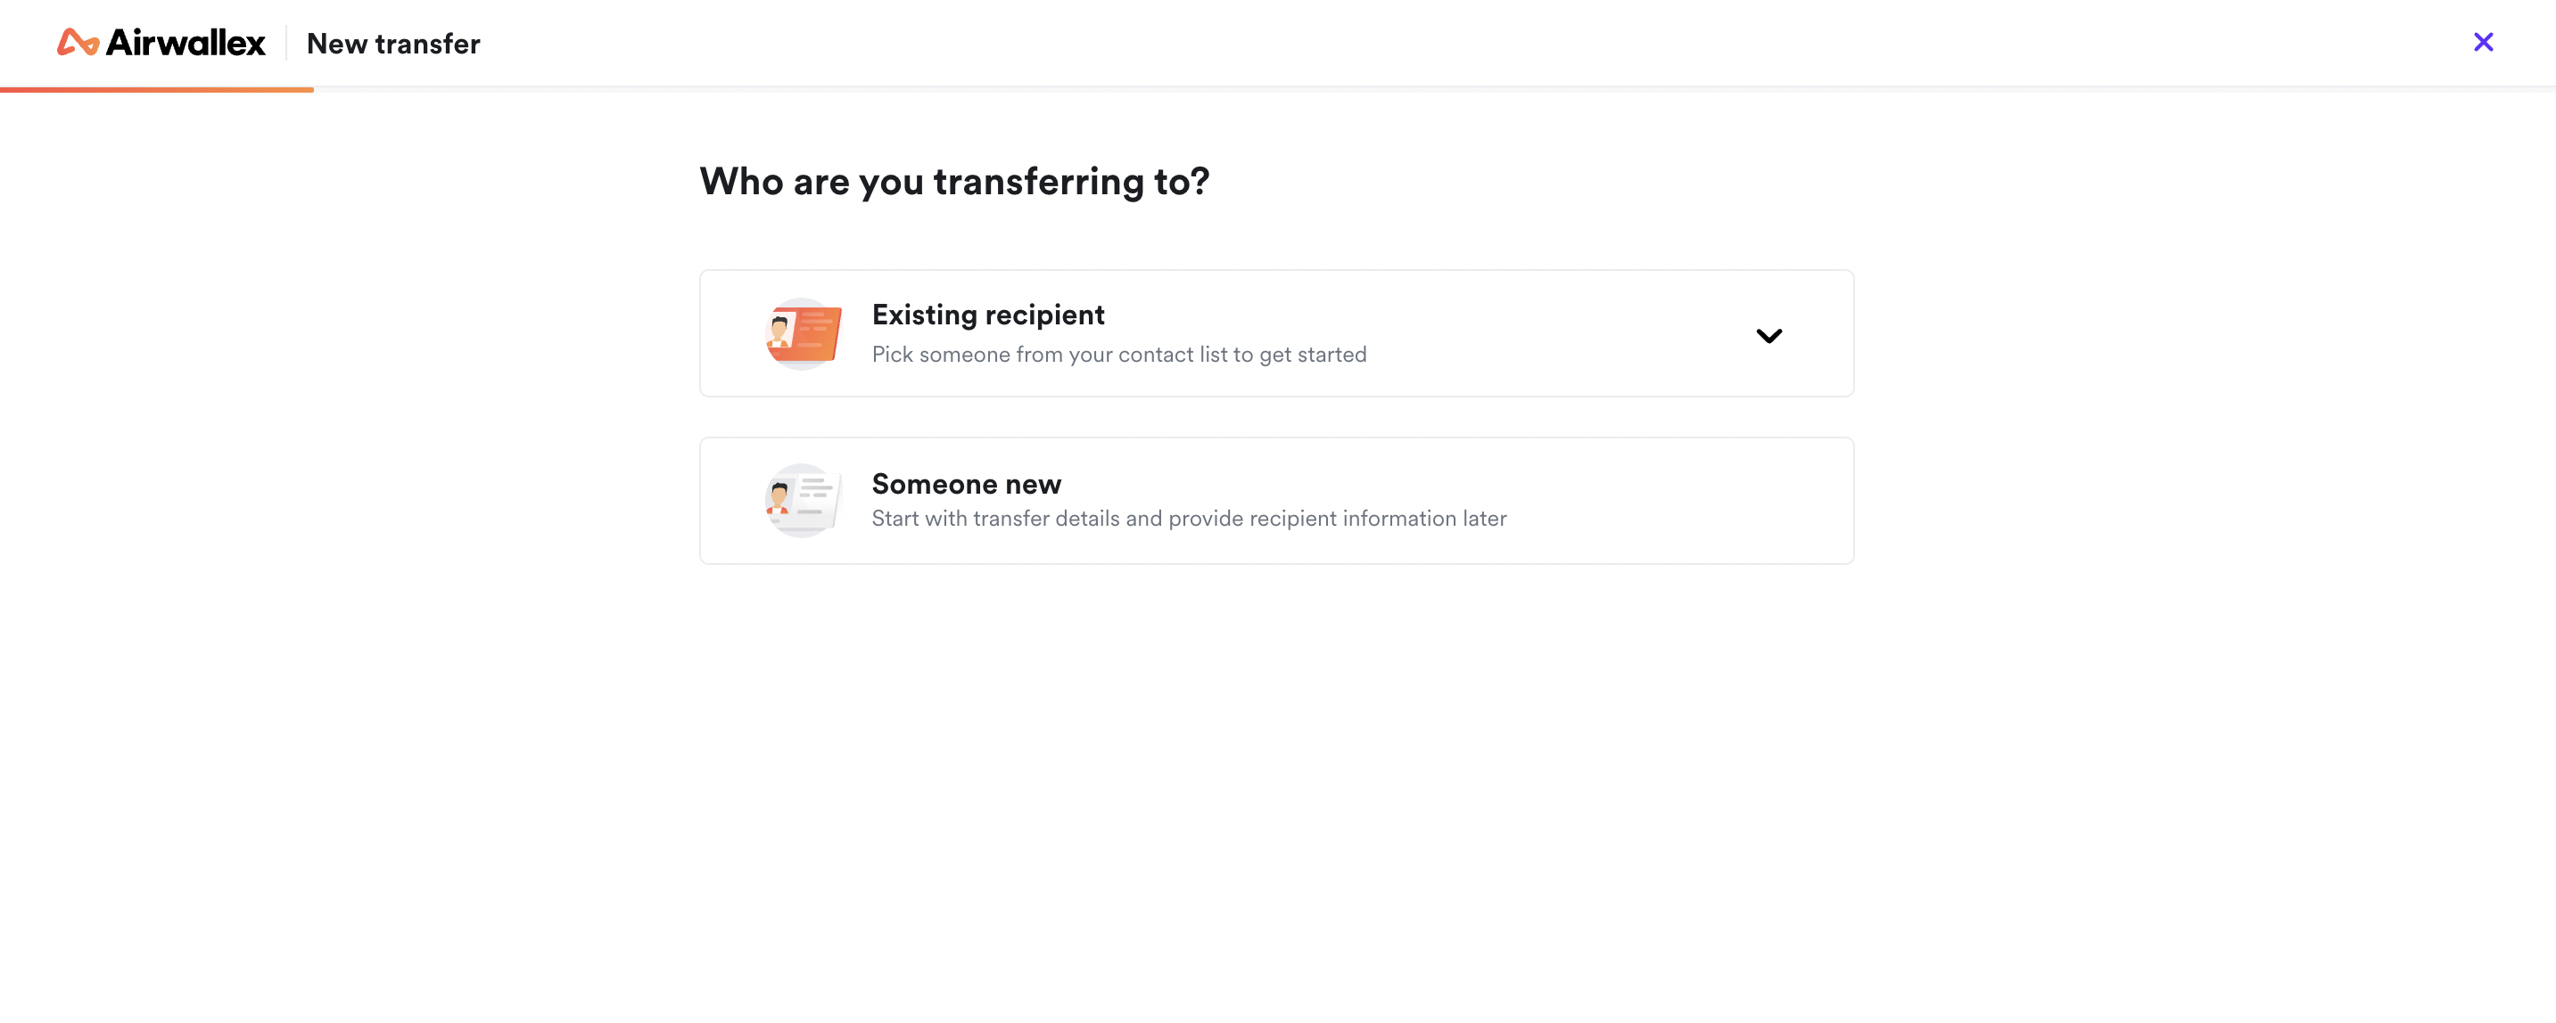The width and height of the screenshot is (2556, 1023).
Task: Select the Existing recipient title
Action: pos(987,315)
